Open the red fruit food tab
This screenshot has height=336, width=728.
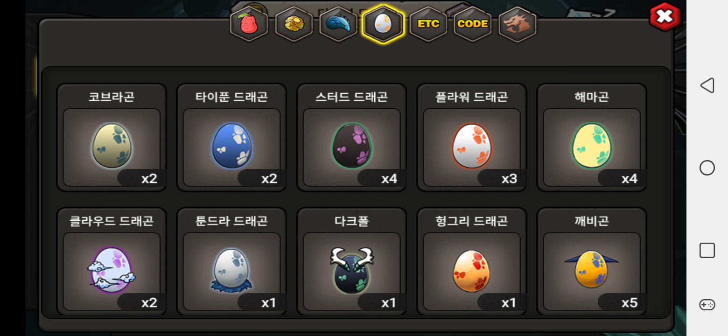249,24
